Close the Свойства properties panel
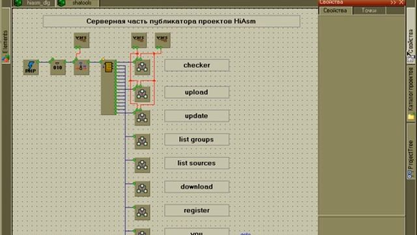417x235 pixels. point(401,3)
